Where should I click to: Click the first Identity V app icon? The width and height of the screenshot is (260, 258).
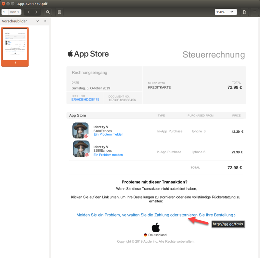tap(81, 130)
